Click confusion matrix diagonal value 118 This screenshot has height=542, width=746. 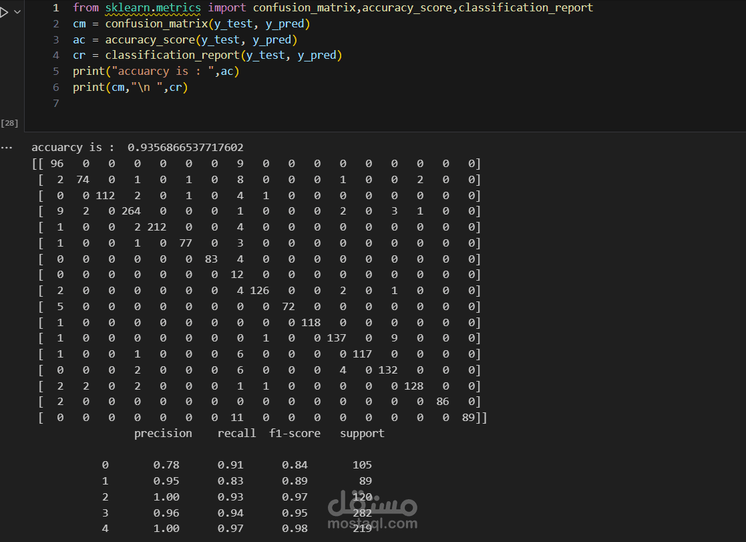[x=311, y=323]
